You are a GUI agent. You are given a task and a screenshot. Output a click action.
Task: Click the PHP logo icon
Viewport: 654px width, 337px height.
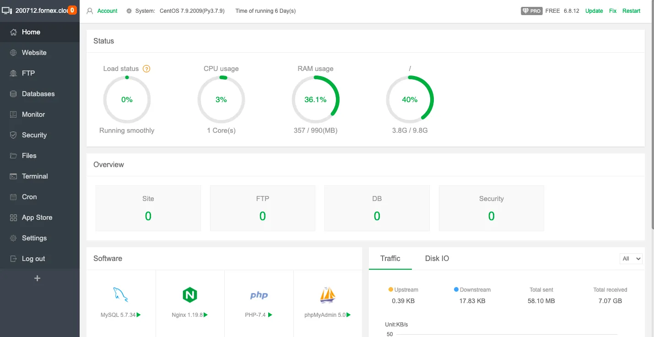pos(259,295)
